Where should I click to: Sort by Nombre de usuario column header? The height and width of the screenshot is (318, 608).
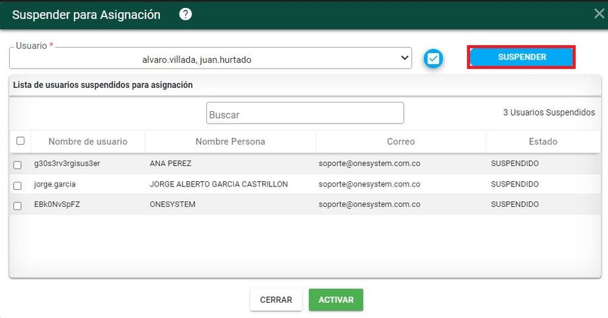tap(87, 141)
